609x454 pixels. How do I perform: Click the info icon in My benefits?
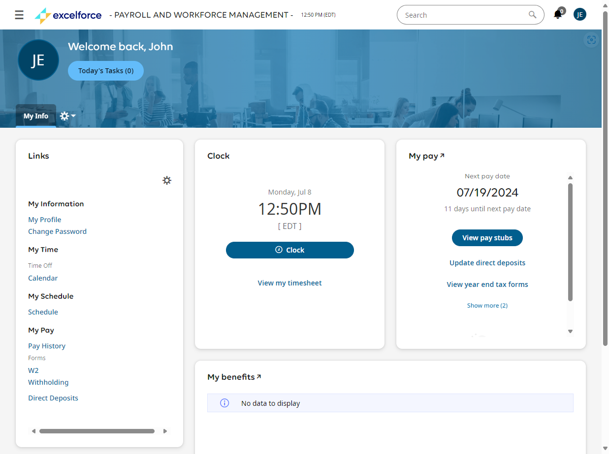coord(224,402)
